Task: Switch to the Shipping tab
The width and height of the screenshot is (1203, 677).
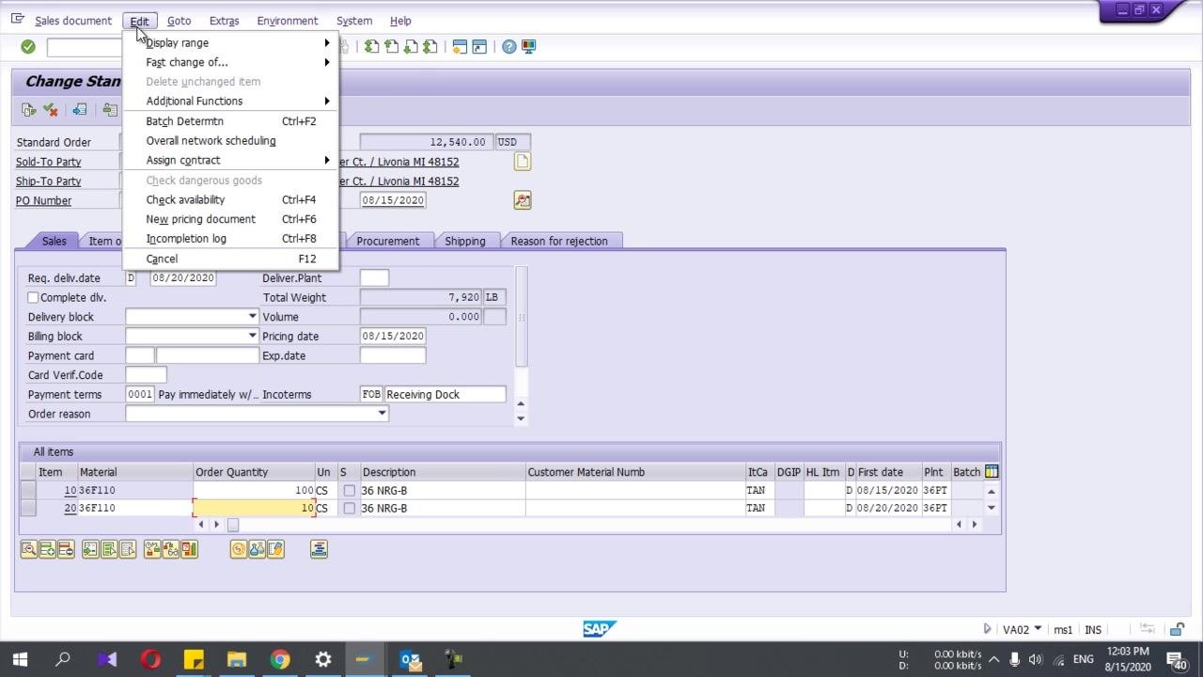Action: [465, 241]
